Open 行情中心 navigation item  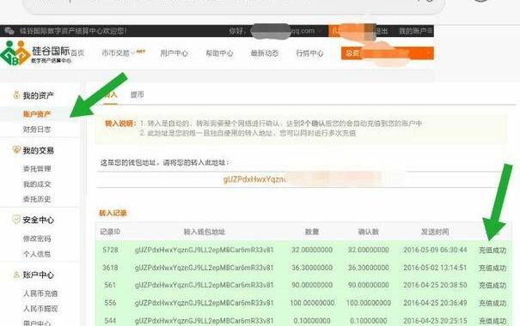(309, 53)
